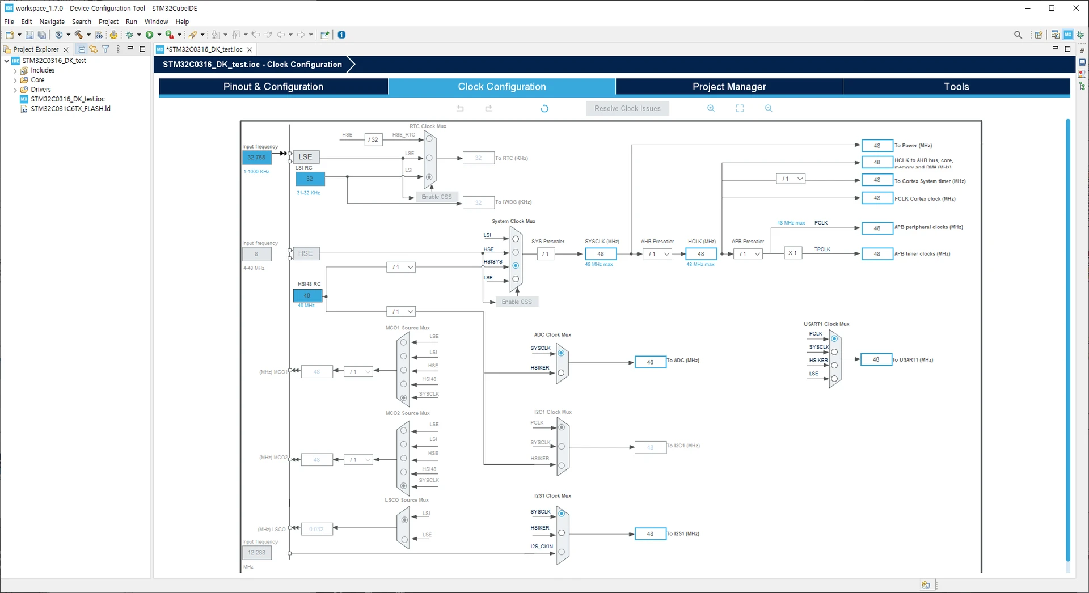Click the Build hammer icon

point(79,35)
